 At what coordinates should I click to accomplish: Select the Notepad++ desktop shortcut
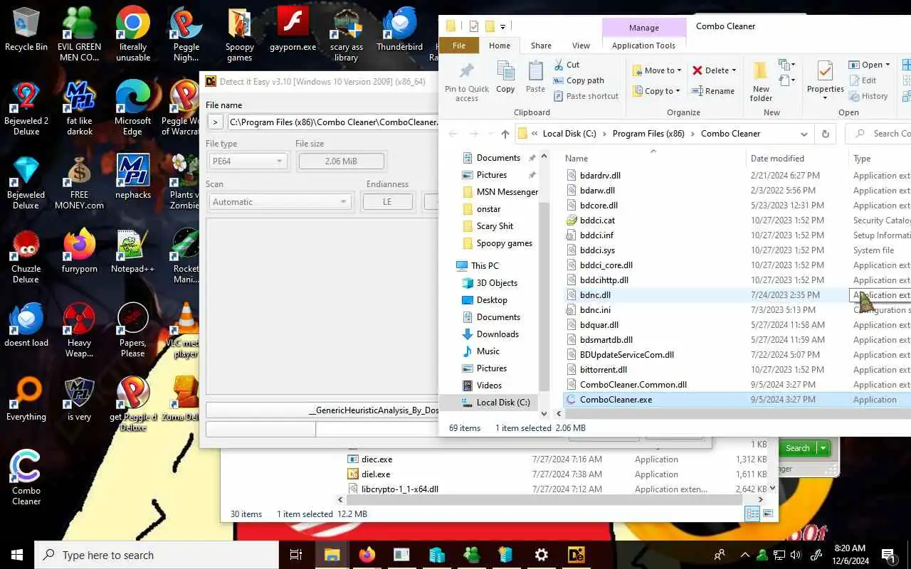pos(133,251)
